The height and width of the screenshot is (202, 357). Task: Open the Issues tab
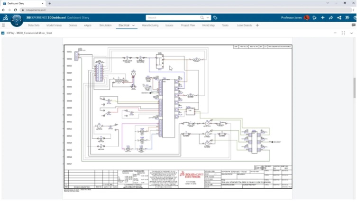(169, 25)
